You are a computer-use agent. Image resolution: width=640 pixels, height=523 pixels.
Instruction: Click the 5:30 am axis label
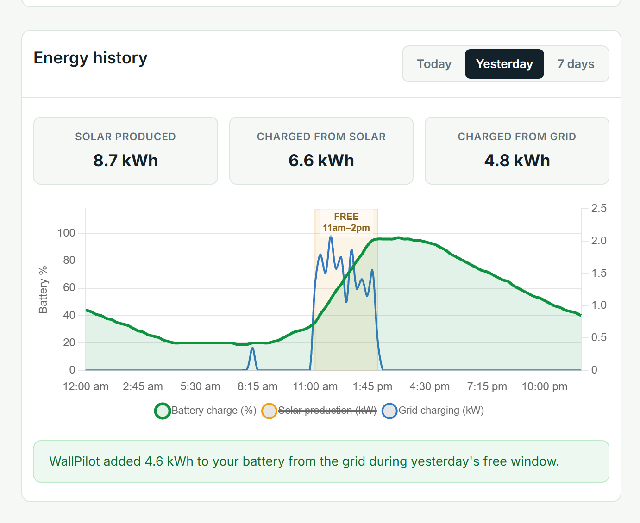pyautogui.click(x=200, y=386)
